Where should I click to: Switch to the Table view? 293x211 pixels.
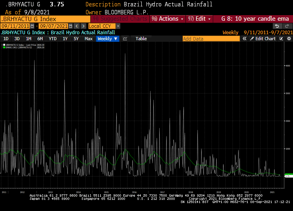pyautogui.click(x=141, y=39)
